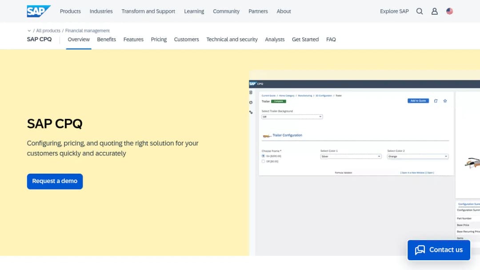The width and height of the screenshot is (480, 270).
Task: Open Technical and security tab
Action: point(232,40)
